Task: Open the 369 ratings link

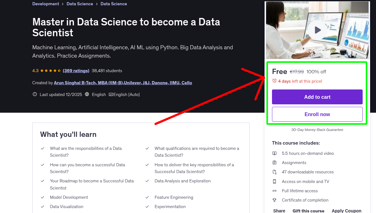Action: (76, 71)
